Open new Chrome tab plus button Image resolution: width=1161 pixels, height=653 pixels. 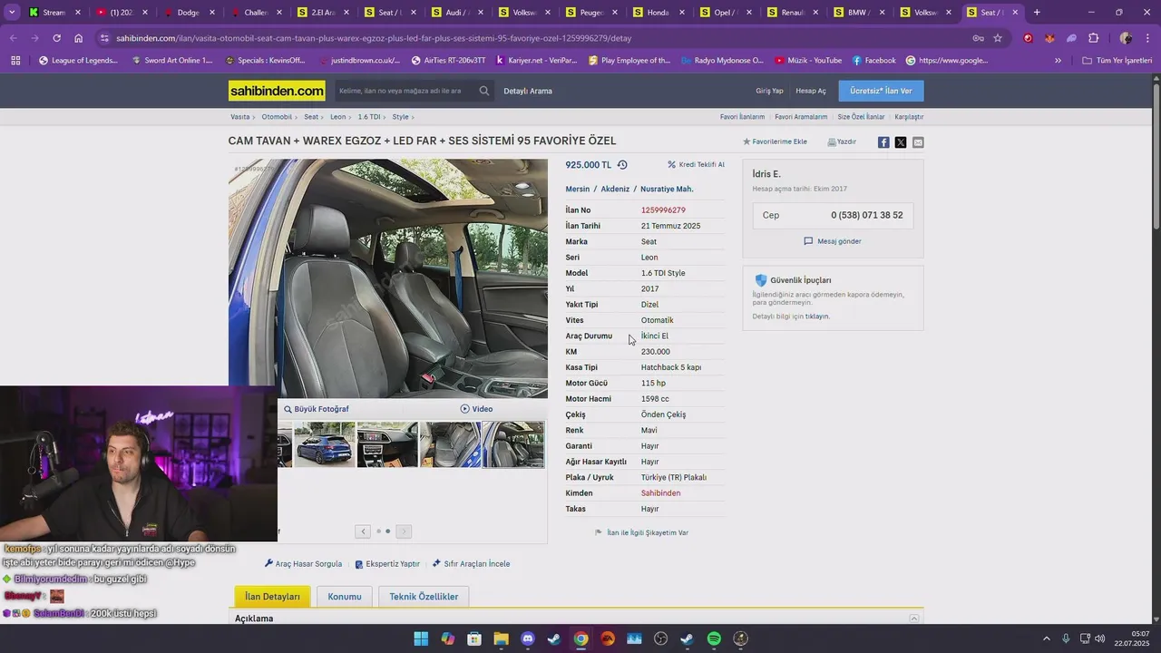click(1037, 13)
